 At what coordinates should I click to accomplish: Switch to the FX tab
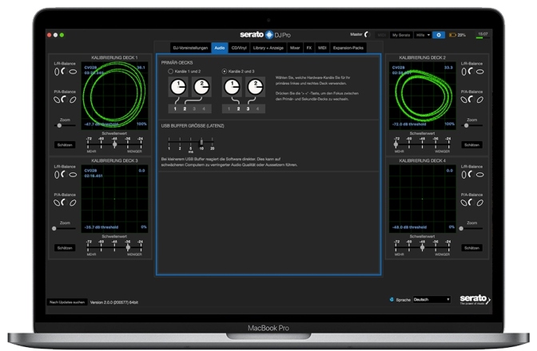[309, 48]
